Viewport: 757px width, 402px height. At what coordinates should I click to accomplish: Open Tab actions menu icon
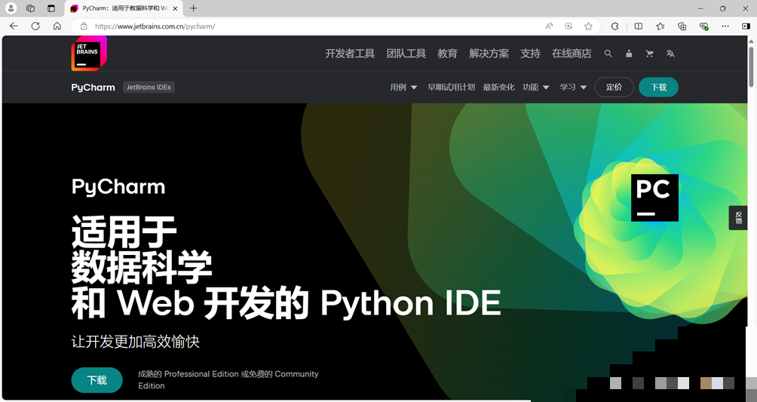pyautogui.click(x=51, y=8)
